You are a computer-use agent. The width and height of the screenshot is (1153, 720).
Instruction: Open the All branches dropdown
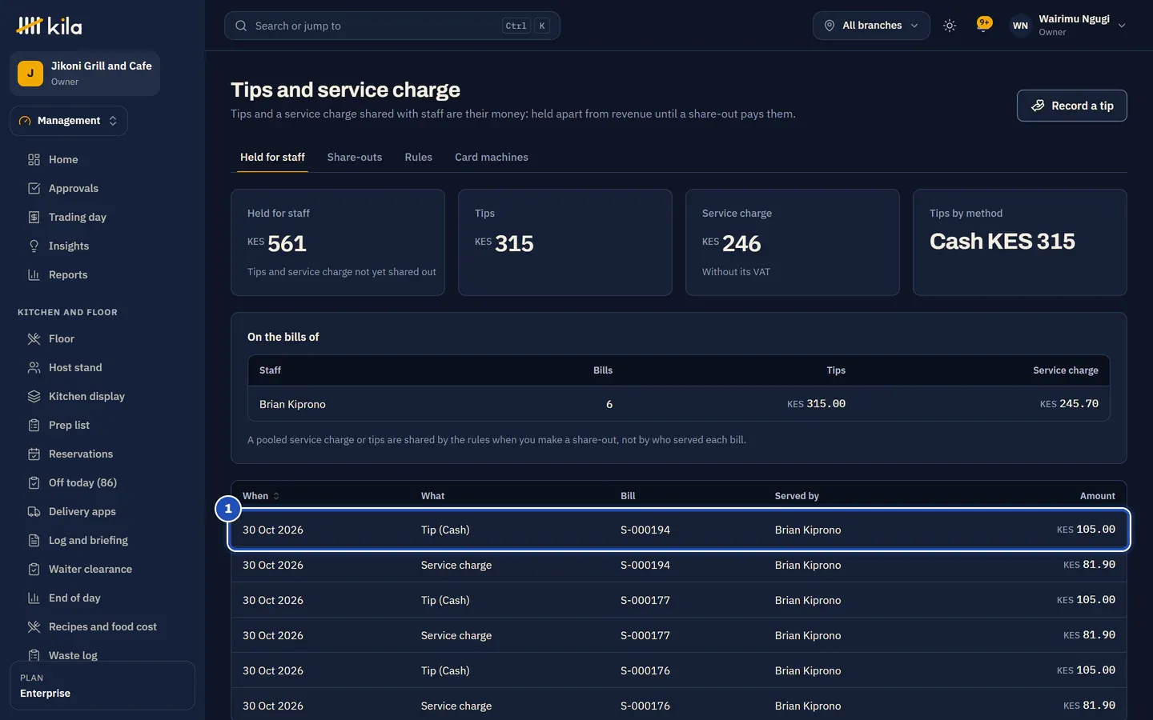(x=871, y=26)
